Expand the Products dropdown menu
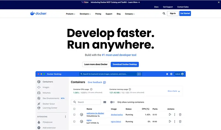Viewport: 221px width, 130px height. coord(70,14)
